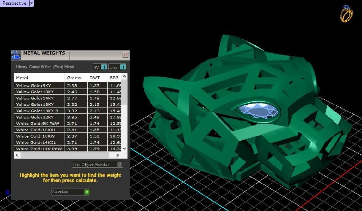Select the Yellow Gold:9KY row
Viewport: 362px width, 211px height.
coord(67,85)
